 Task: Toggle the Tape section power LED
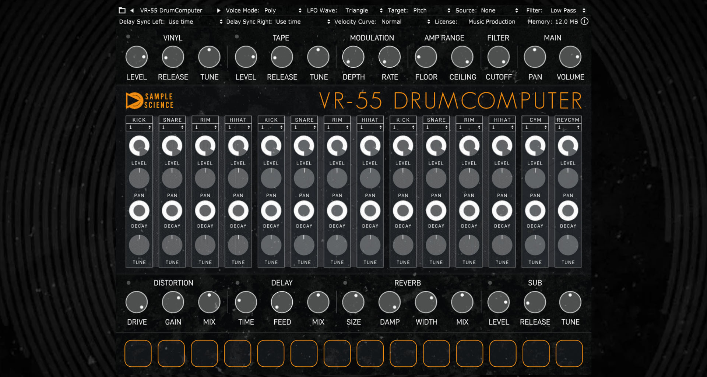(237, 36)
